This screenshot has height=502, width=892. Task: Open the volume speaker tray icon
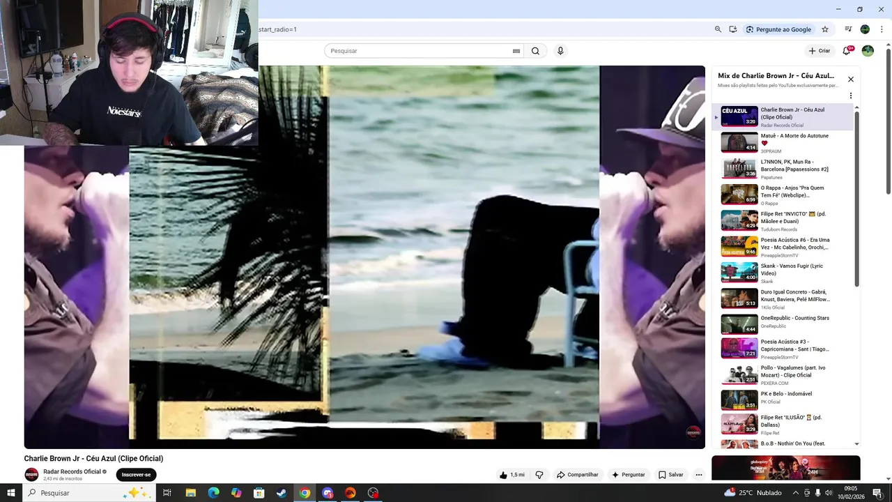(829, 493)
